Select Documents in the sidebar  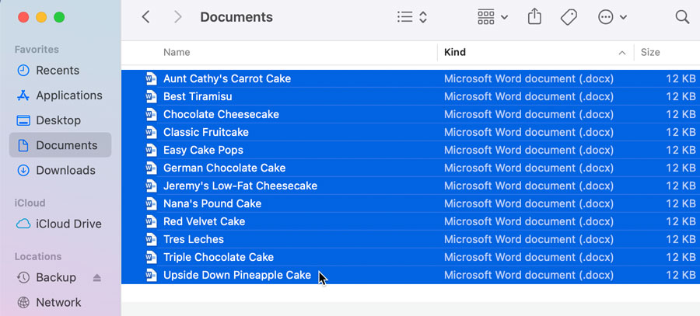pos(60,145)
